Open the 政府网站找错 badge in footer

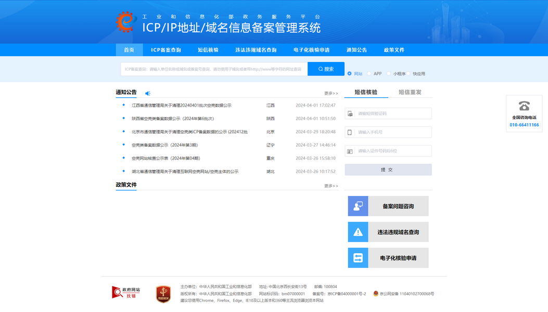pyautogui.click(x=126, y=292)
